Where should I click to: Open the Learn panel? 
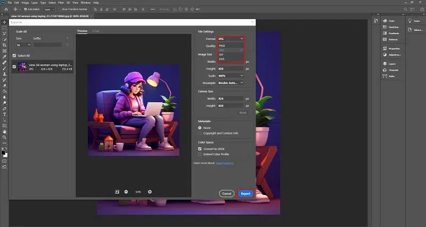tap(414, 21)
